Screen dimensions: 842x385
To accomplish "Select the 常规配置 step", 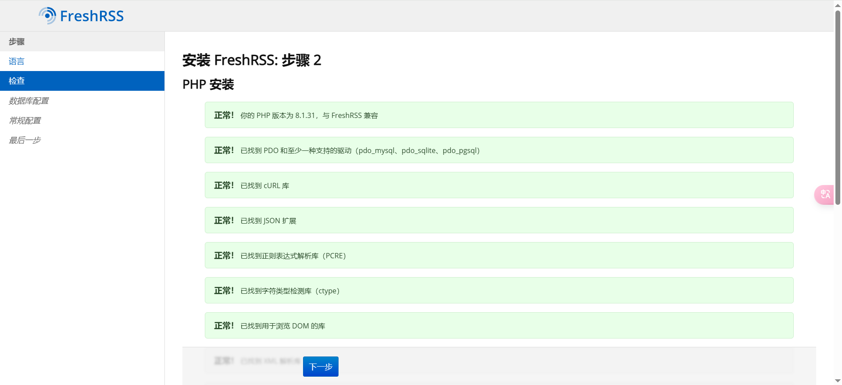I will pyautogui.click(x=82, y=121).
